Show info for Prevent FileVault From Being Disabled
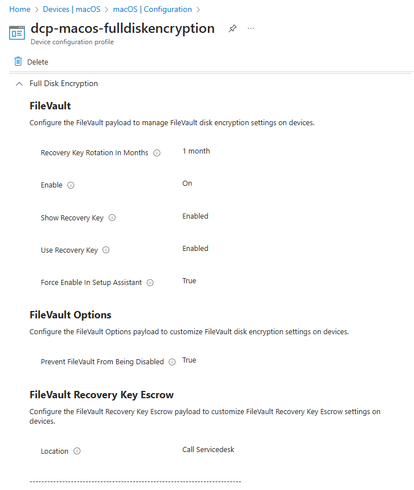 tap(172, 361)
